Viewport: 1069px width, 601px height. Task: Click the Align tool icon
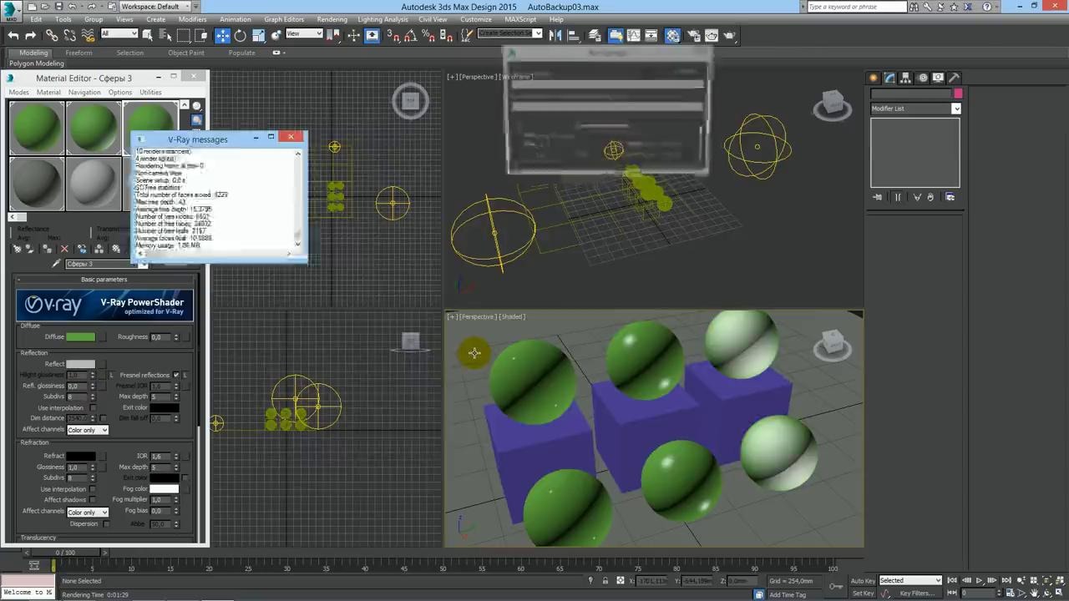[x=575, y=35]
